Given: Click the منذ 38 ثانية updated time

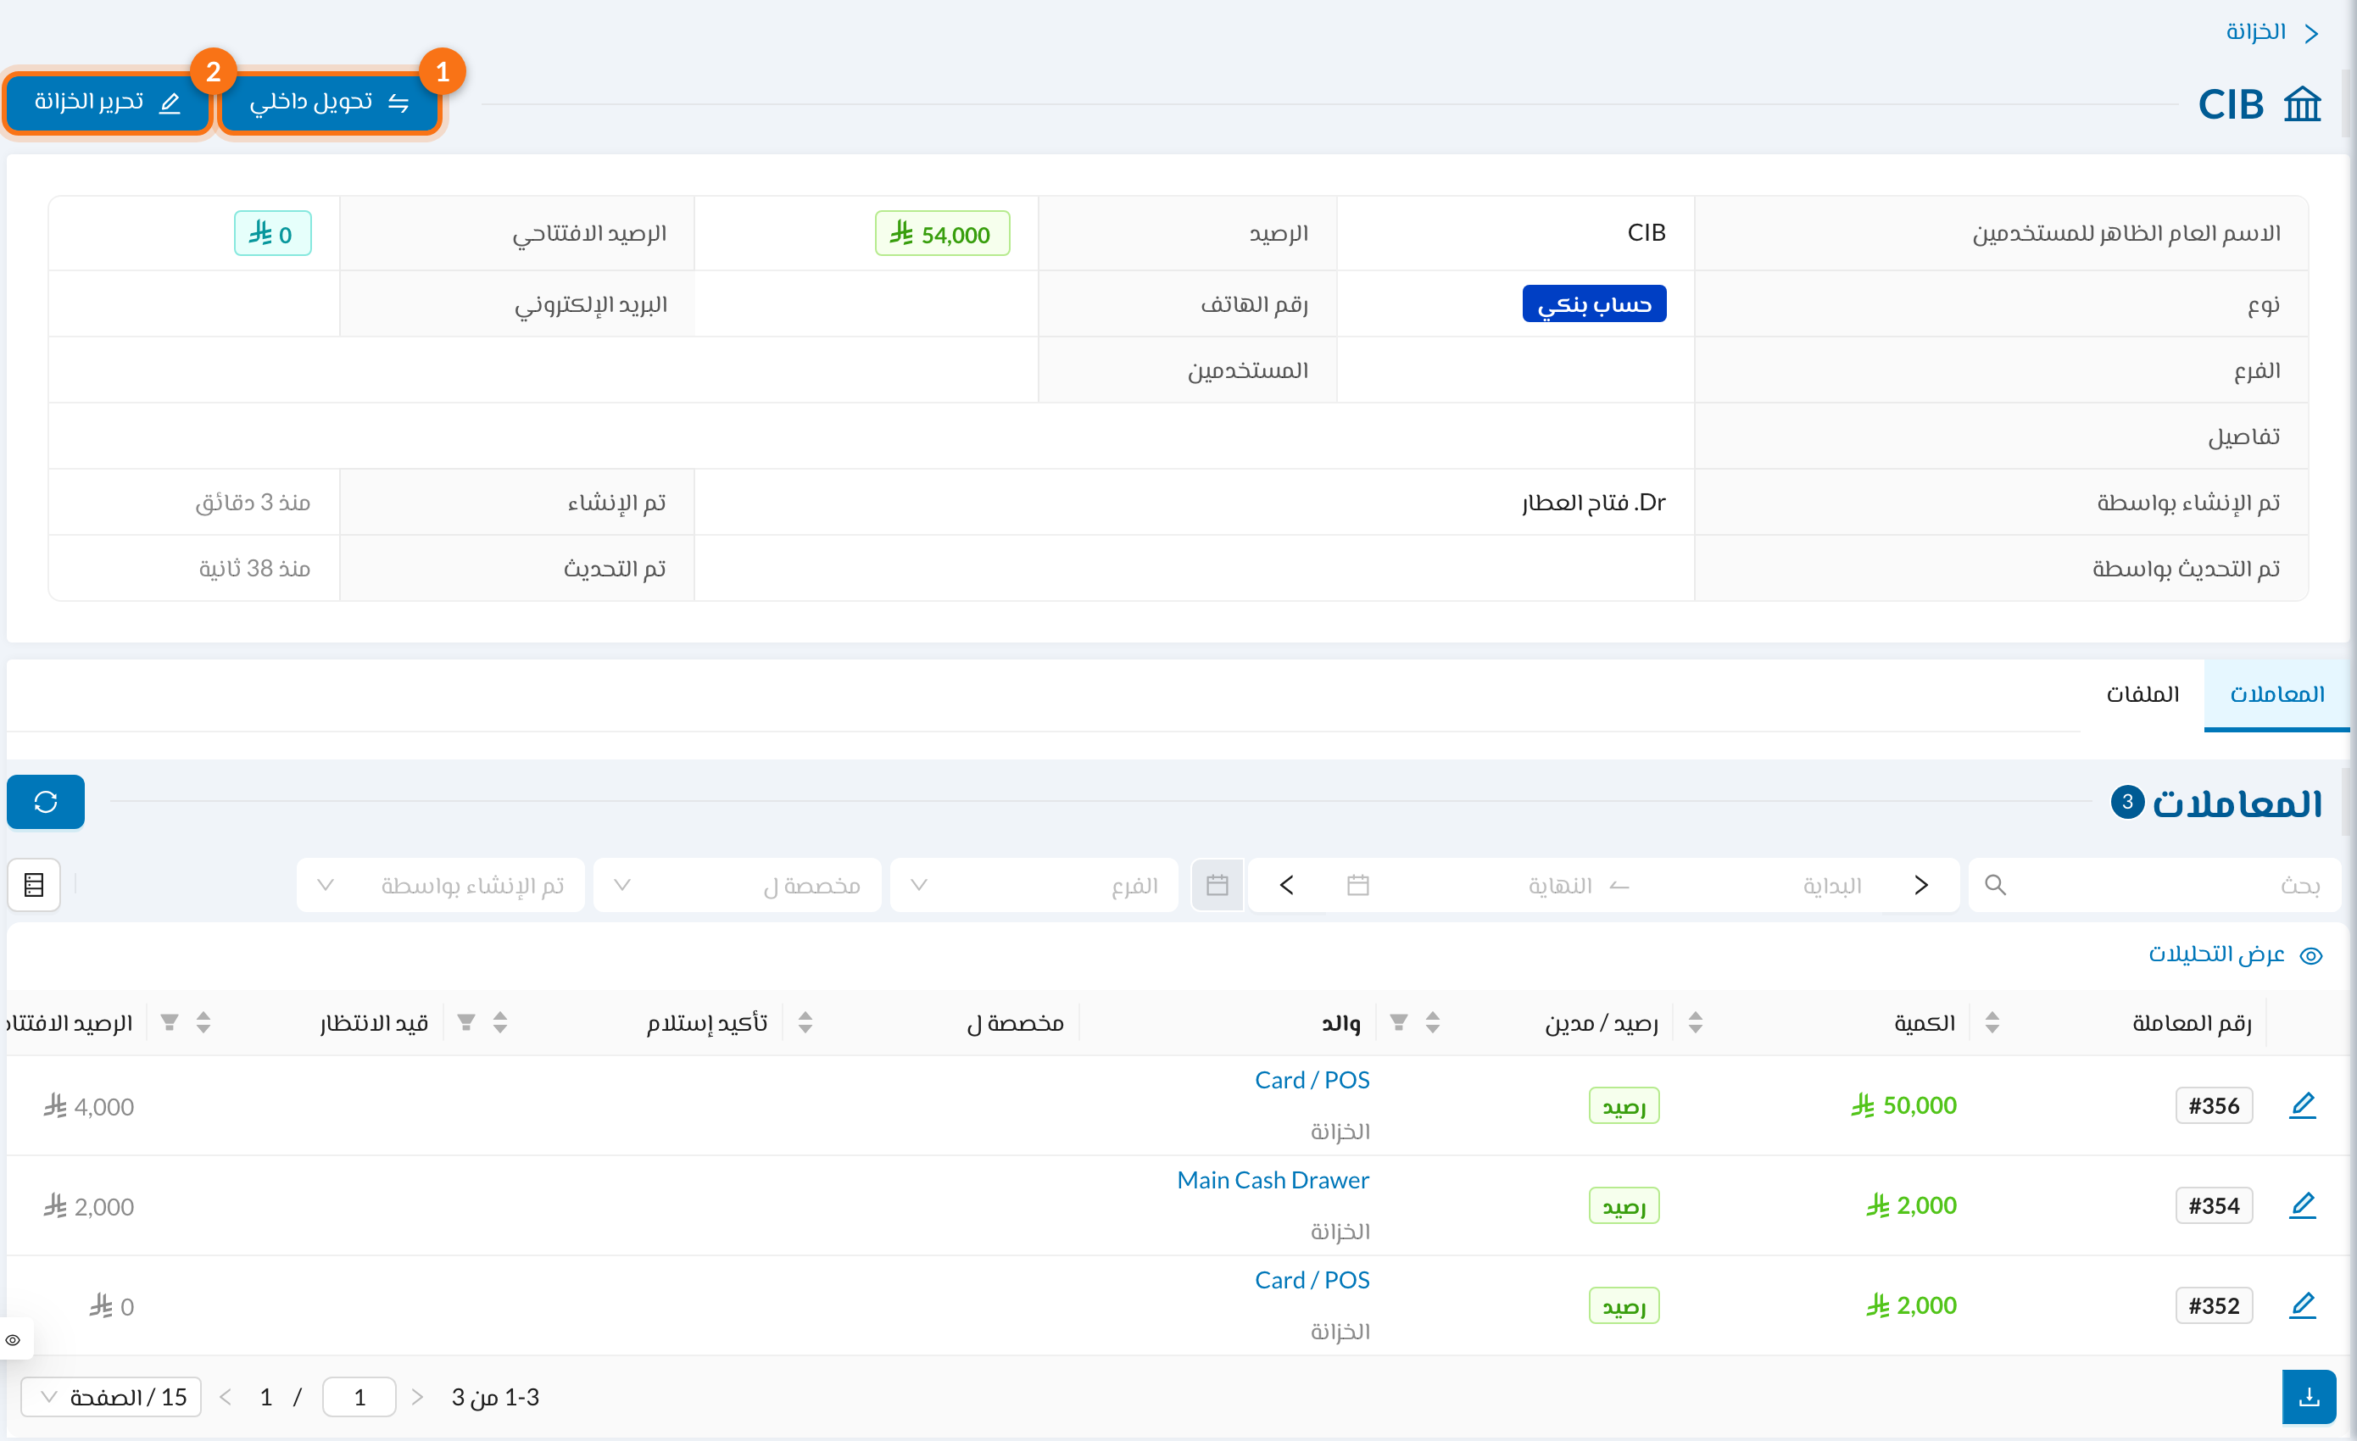Looking at the screenshot, I should tap(254, 568).
